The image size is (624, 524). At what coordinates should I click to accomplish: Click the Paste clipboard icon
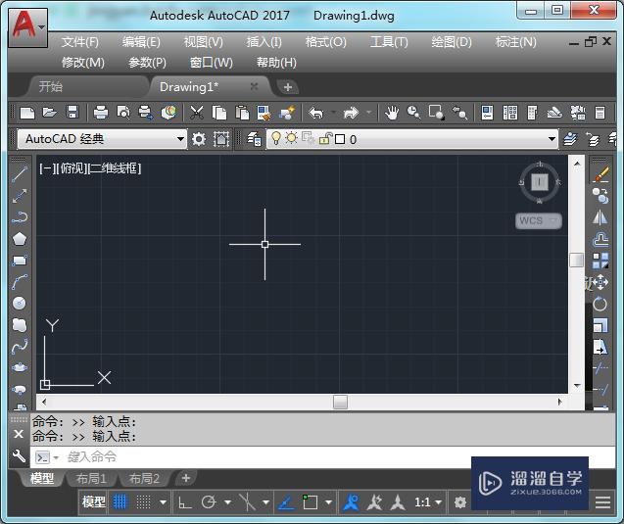click(242, 113)
